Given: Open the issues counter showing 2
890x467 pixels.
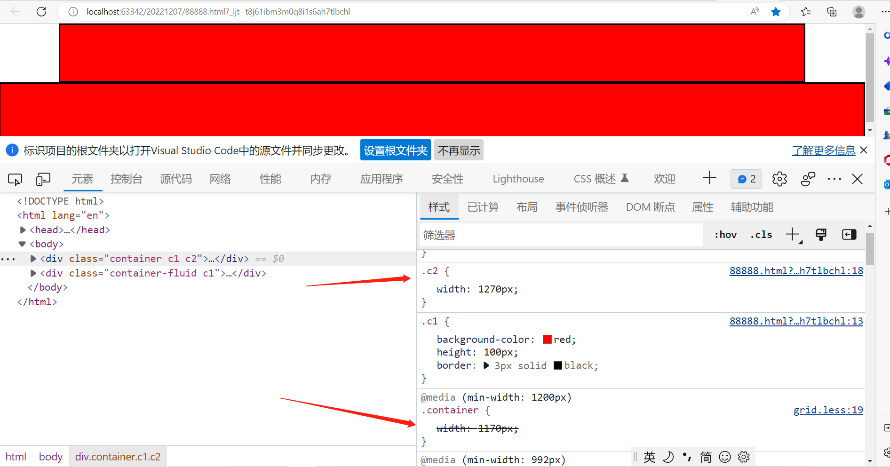Looking at the screenshot, I should (x=747, y=179).
